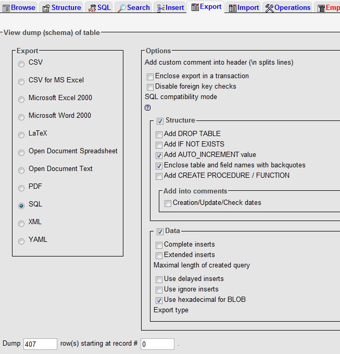This screenshot has height=354, width=340.
Task: Click the starting record number field
Action: coord(157,344)
